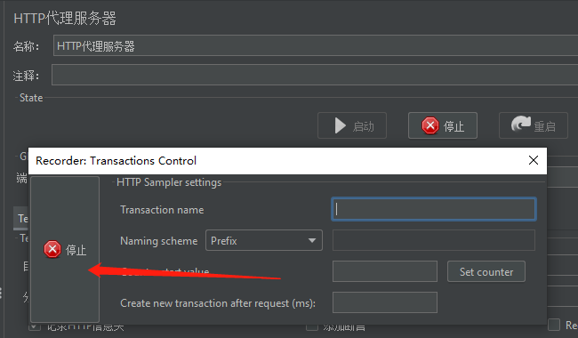Click the Transaction name label
The width and height of the screenshot is (578, 338).
(x=162, y=210)
